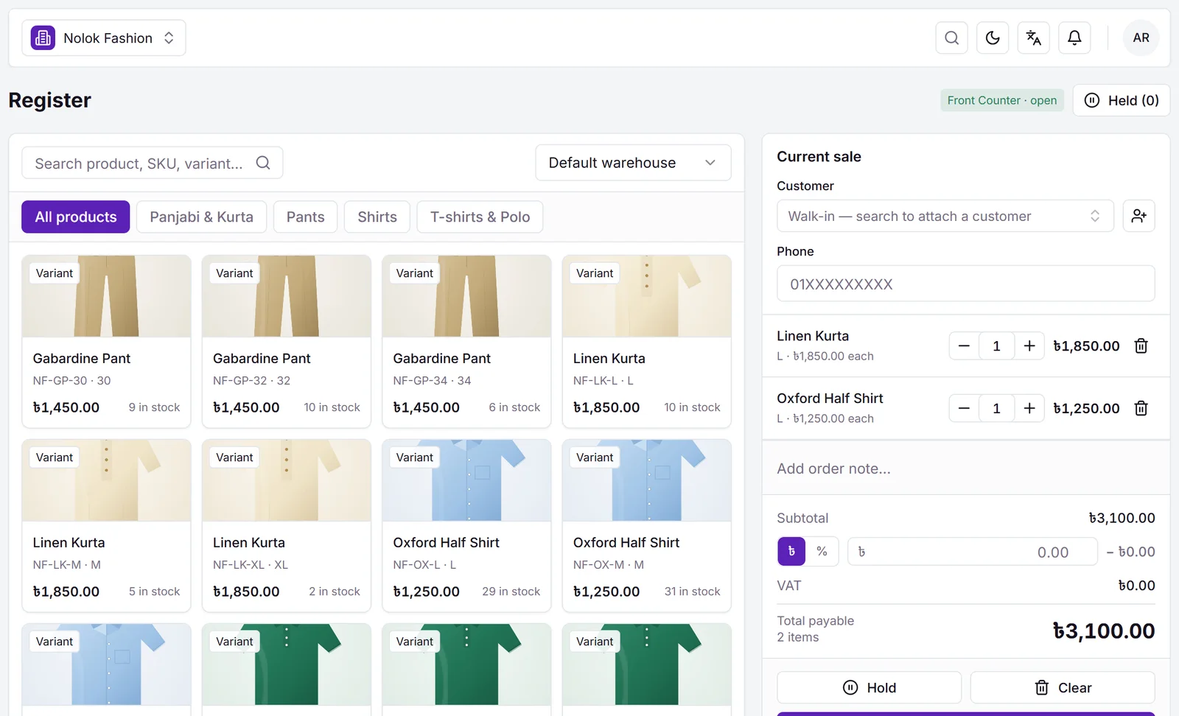This screenshot has width=1179, height=716.
Task: Switch discount type to percent
Action: [x=822, y=551]
